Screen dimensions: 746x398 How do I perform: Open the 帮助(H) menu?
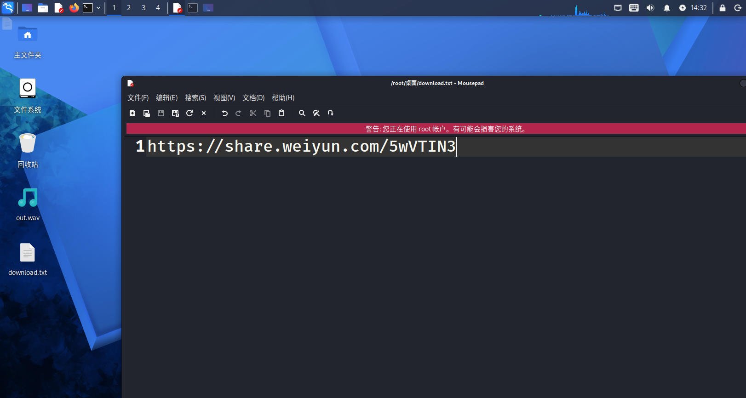(x=283, y=98)
